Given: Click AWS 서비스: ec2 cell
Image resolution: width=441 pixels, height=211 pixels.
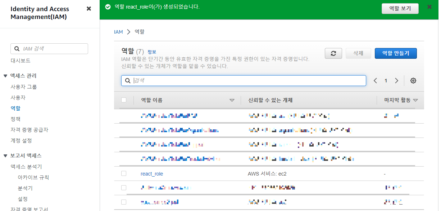Looking at the screenshot, I should pyautogui.click(x=267, y=174).
